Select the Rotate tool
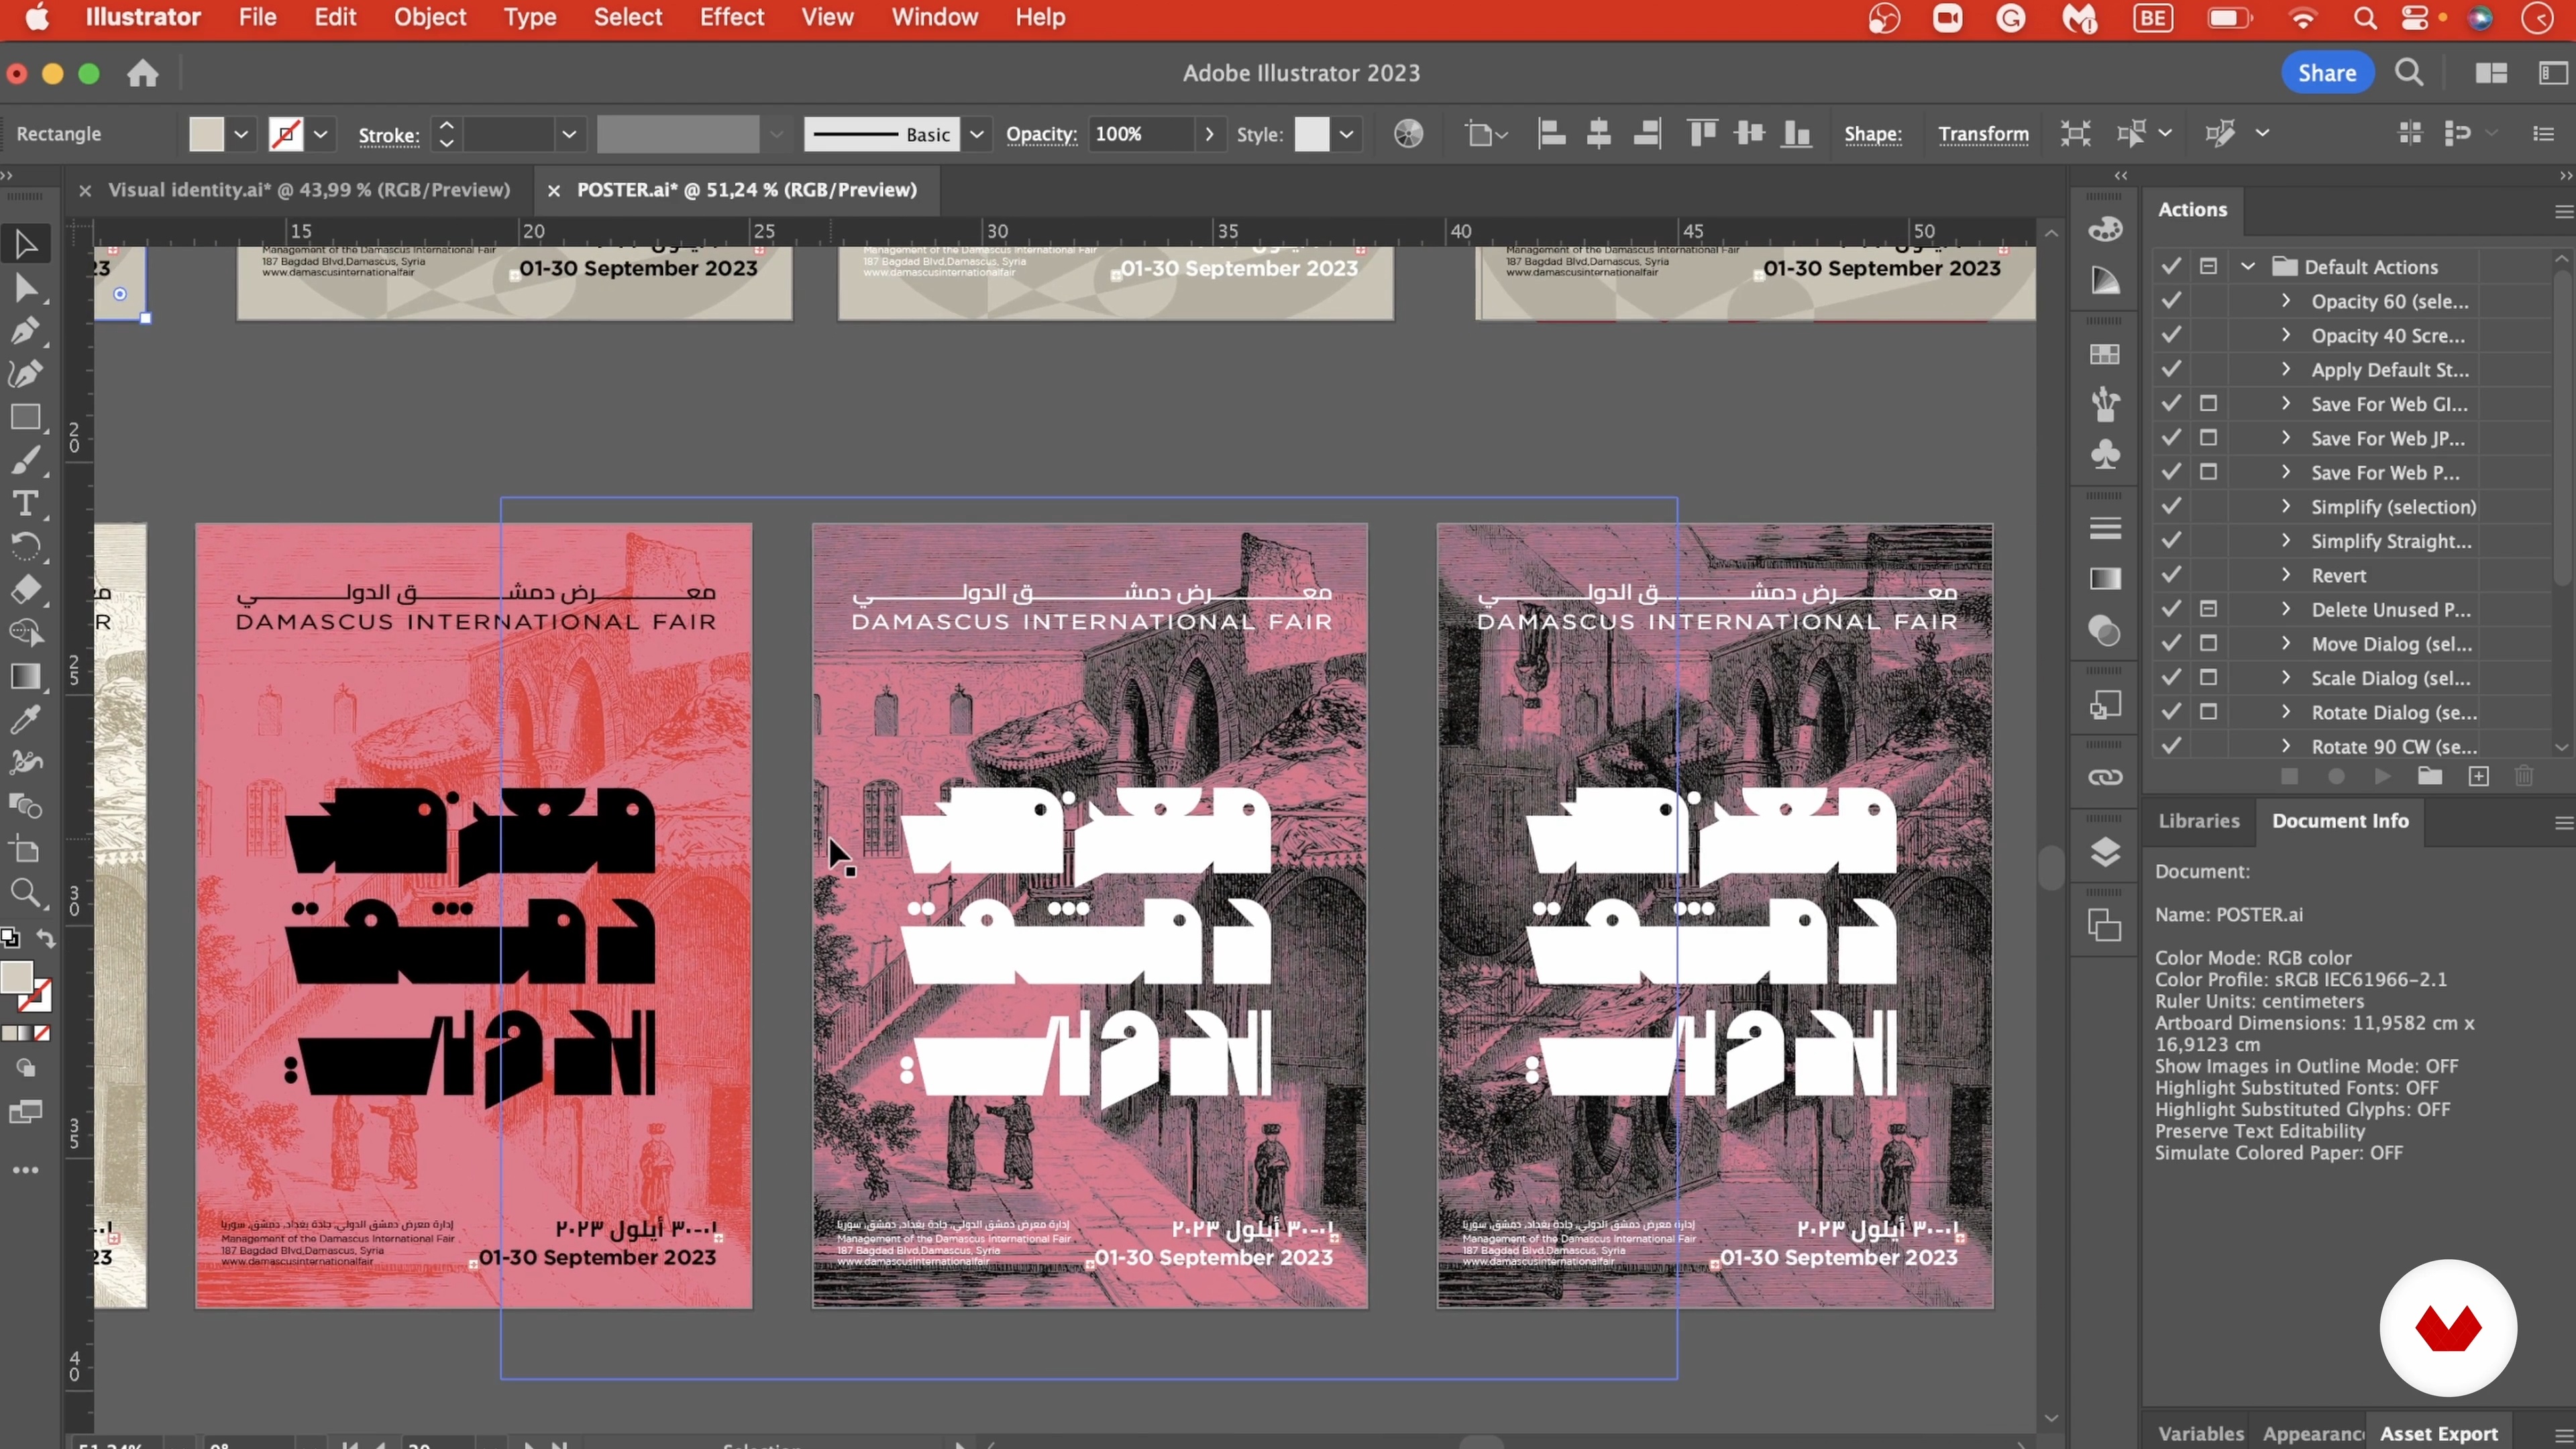 tap(26, 546)
